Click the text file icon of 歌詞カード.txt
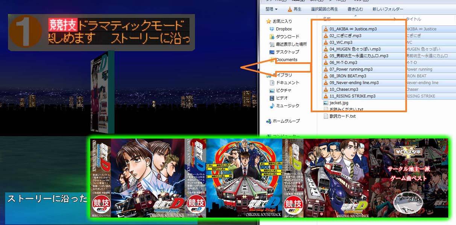 (x=326, y=116)
